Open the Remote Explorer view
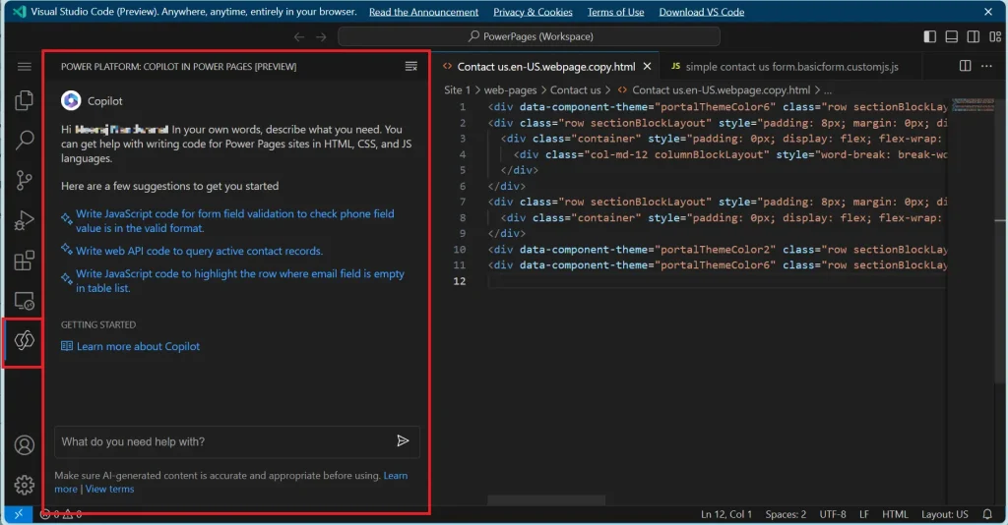Image resolution: width=1008 pixels, height=525 pixels. coord(25,301)
